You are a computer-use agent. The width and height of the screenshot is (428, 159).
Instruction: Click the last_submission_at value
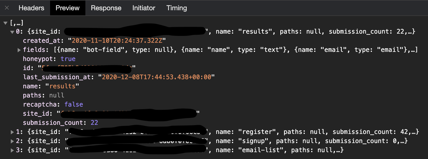pos(157,77)
